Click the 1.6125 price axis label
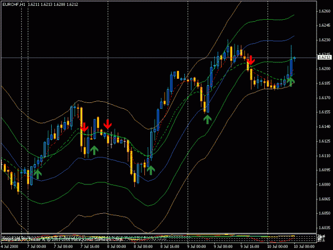This screenshot has height=250, width=333. pos(324,141)
